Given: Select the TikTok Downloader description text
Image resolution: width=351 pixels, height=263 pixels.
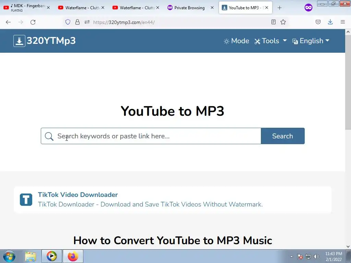Looking at the screenshot, I should coord(150,204).
